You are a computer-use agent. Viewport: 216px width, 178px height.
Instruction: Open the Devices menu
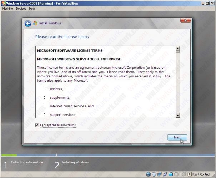[x=21, y=9]
